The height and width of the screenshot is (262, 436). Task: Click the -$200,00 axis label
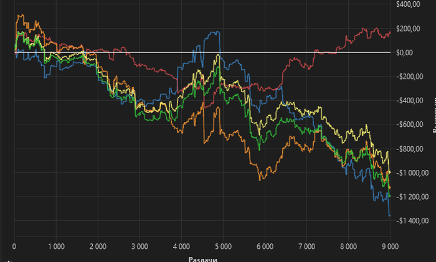[409, 77]
